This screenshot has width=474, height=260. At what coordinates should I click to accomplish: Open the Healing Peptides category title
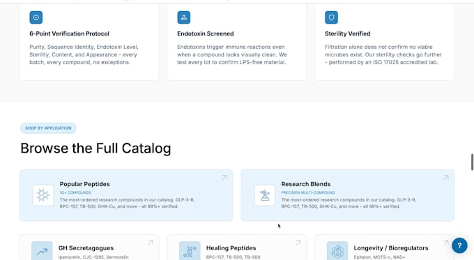click(231, 248)
